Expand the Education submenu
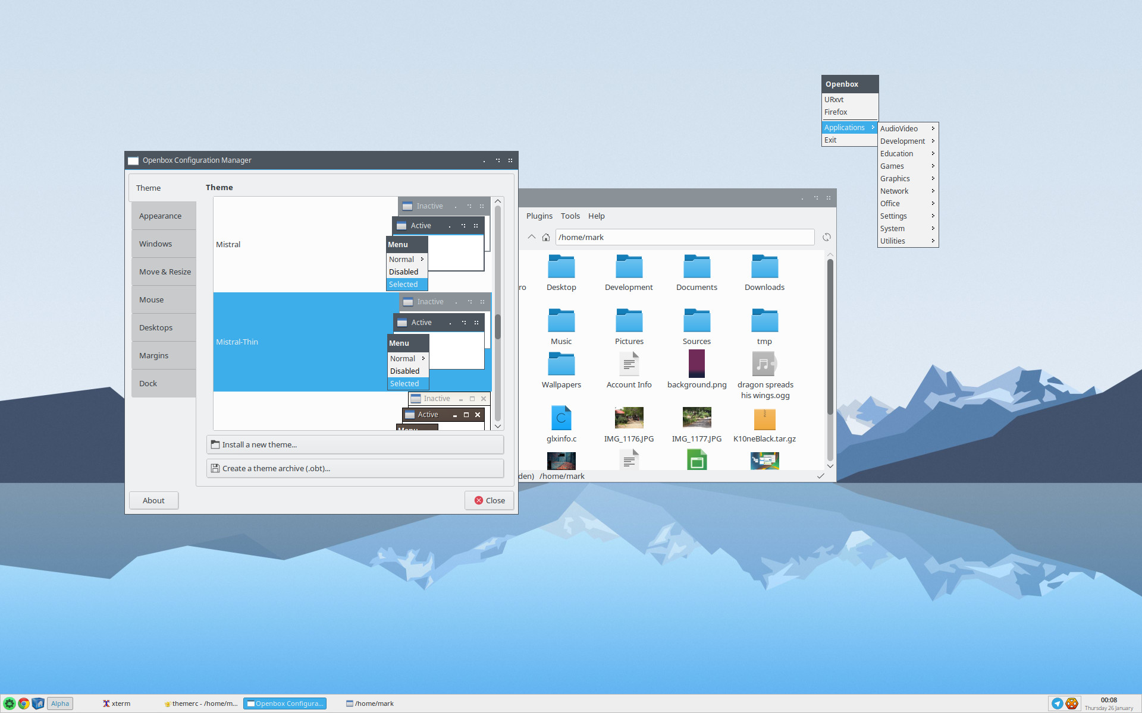This screenshot has width=1142, height=713. click(908, 153)
